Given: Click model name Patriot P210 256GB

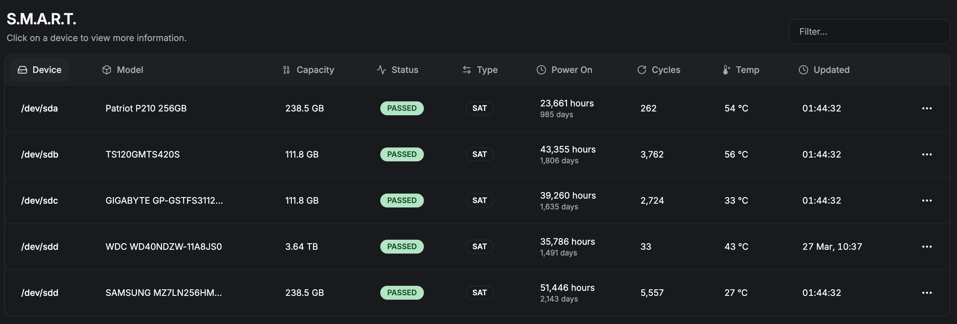Looking at the screenshot, I should click(146, 108).
